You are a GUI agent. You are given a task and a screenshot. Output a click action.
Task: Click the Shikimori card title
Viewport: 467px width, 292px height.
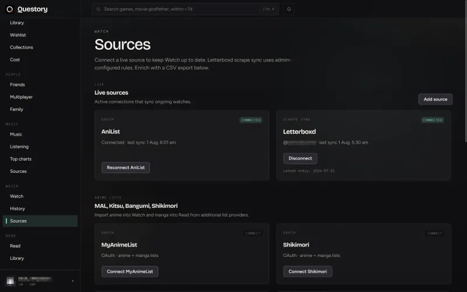tap(296, 245)
